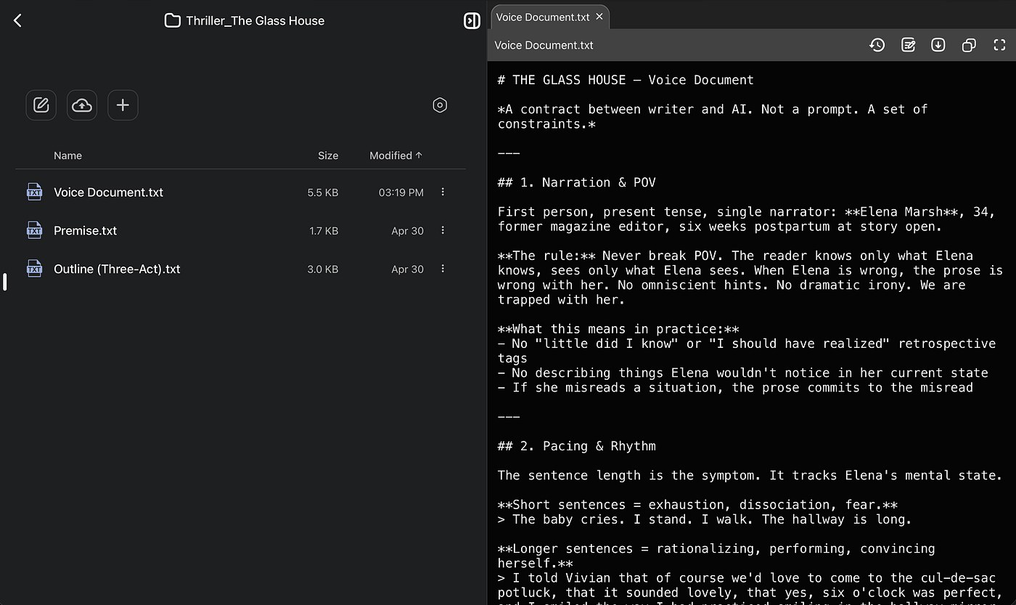Collapse the side panel with toggle icon

coord(472,20)
